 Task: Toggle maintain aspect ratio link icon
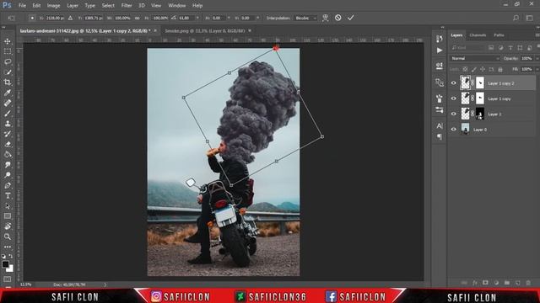(x=137, y=18)
